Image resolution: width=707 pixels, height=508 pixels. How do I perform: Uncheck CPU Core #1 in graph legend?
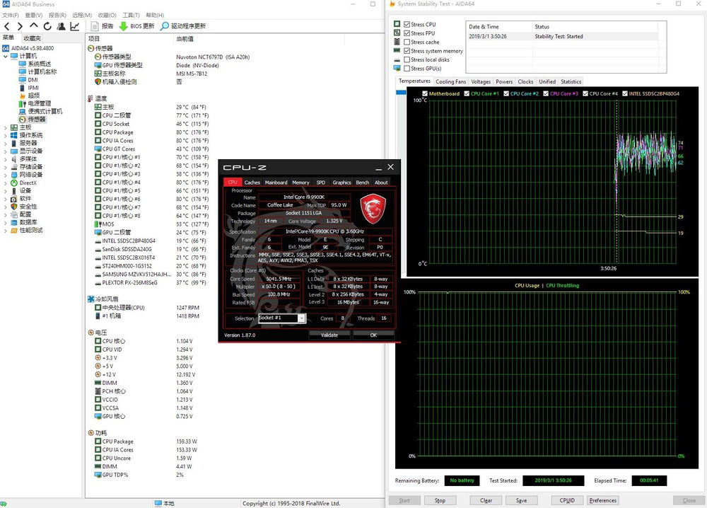(x=467, y=93)
